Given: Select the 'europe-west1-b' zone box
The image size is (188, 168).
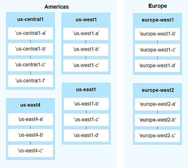Looking at the screenshot, I should click(157, 34).
